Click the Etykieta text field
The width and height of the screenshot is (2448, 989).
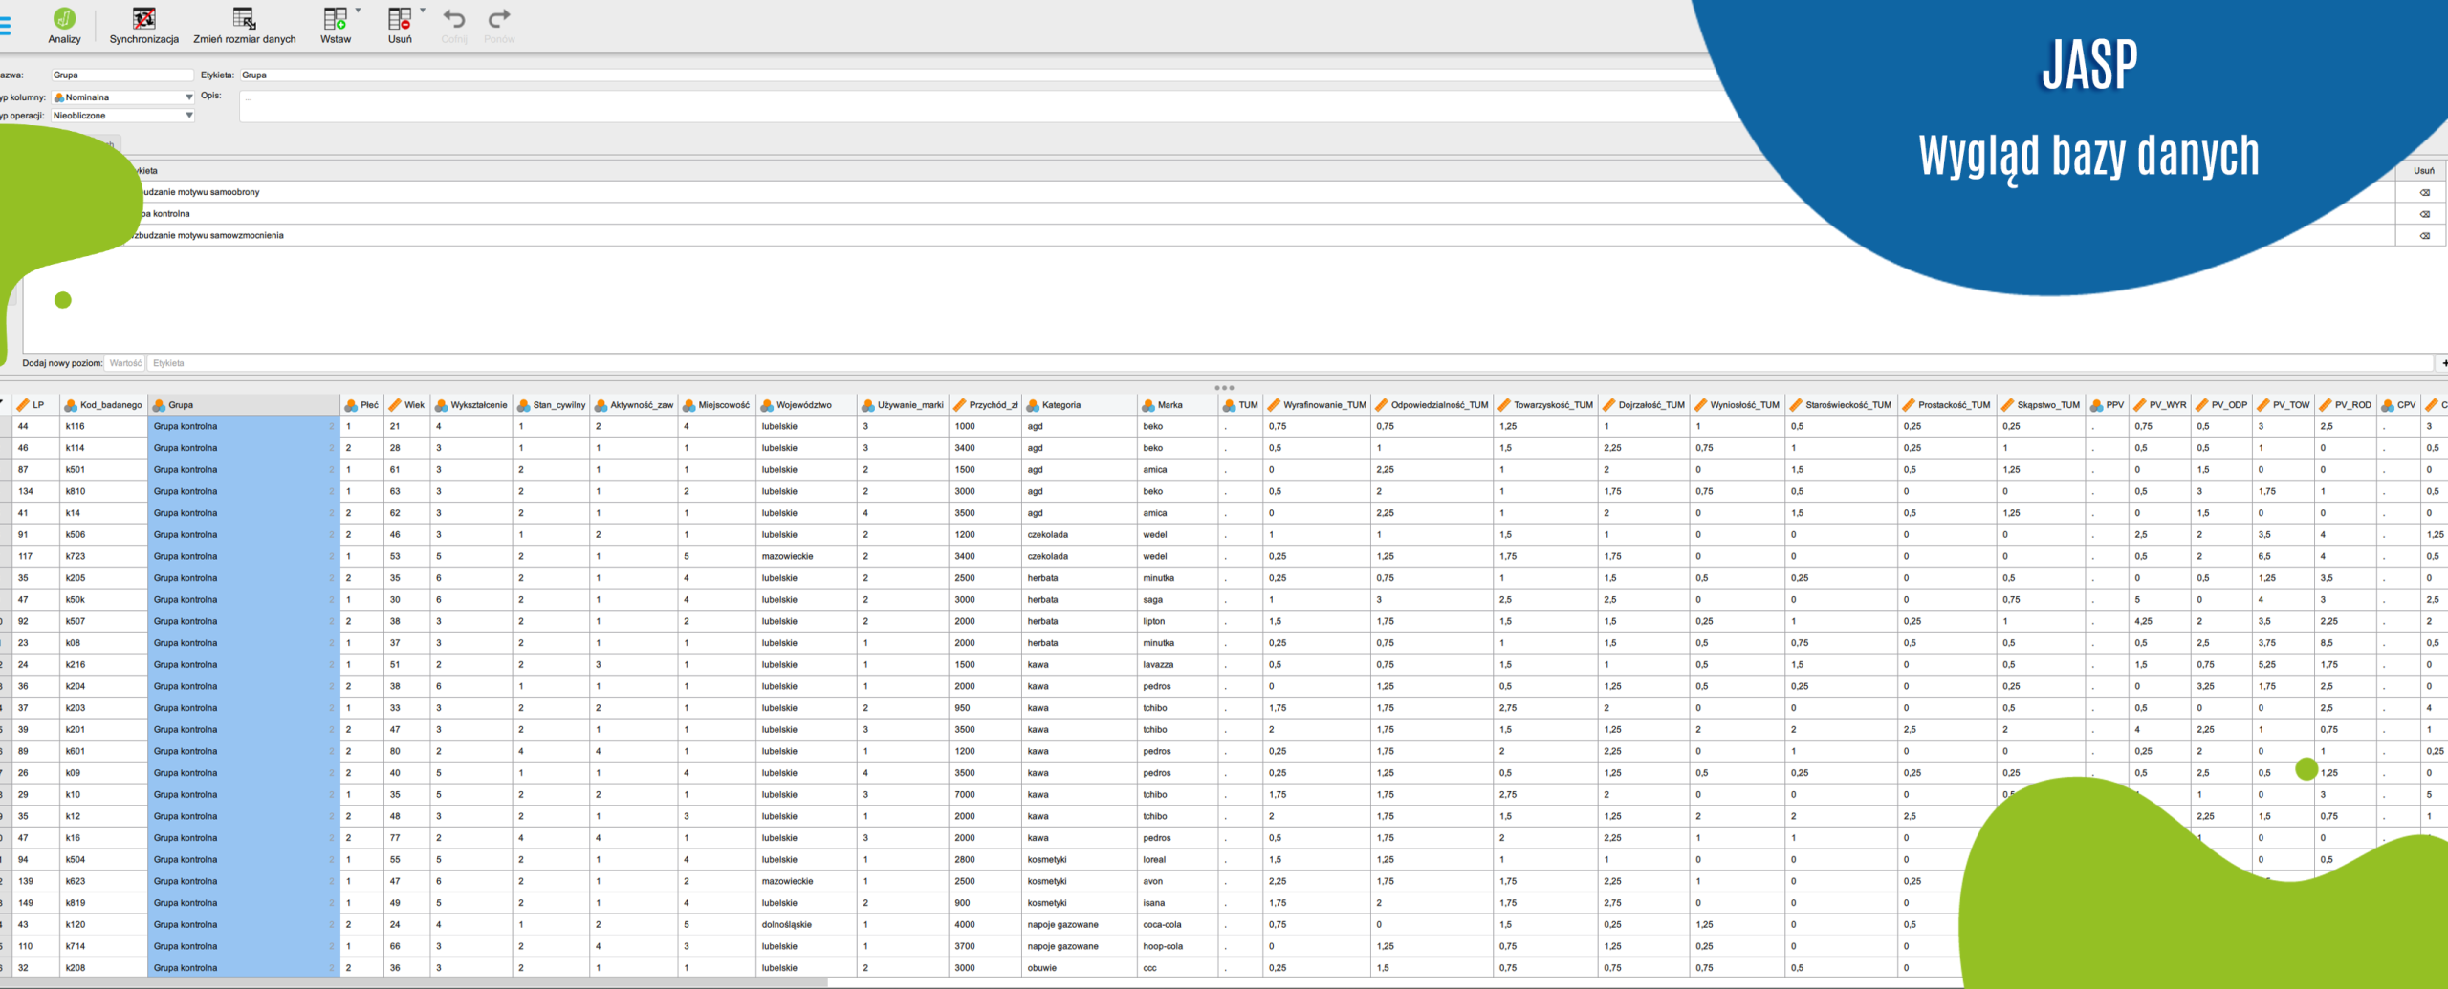click(956, 75)
